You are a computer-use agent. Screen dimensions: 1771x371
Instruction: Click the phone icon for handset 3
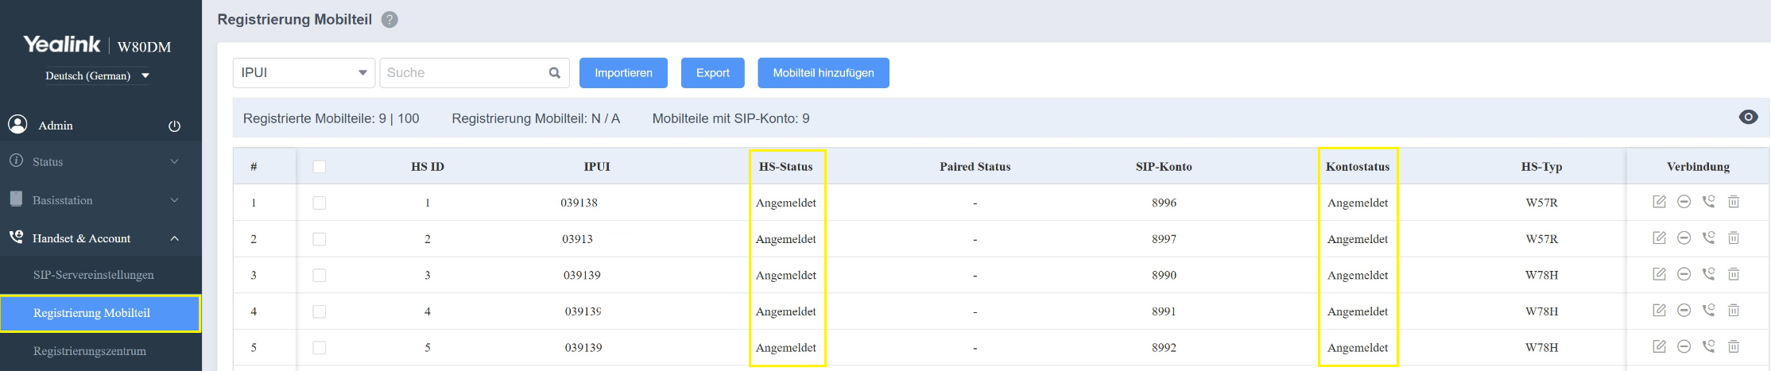[1708, 274]
